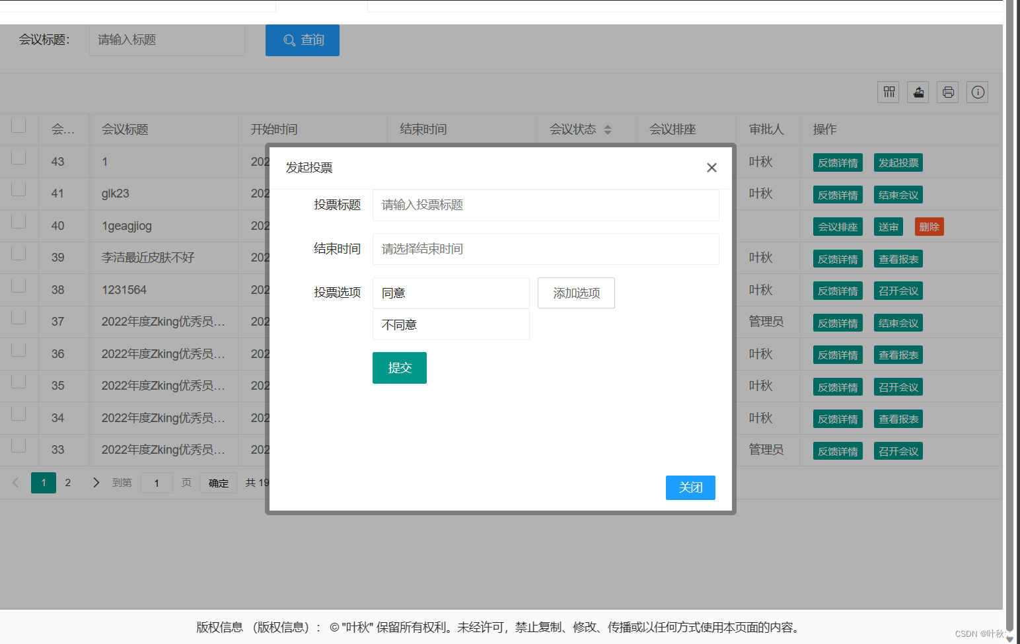Open 反馈详情 for meeting 39
1020x644 pixels.
(x=838, y=259)
